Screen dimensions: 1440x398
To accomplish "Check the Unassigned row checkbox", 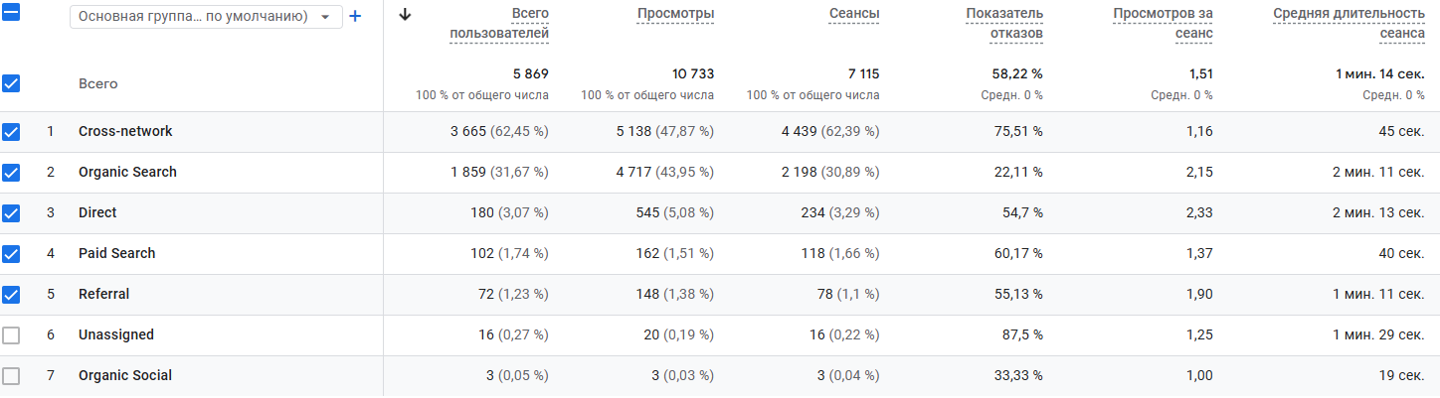I will pos(11,334).
